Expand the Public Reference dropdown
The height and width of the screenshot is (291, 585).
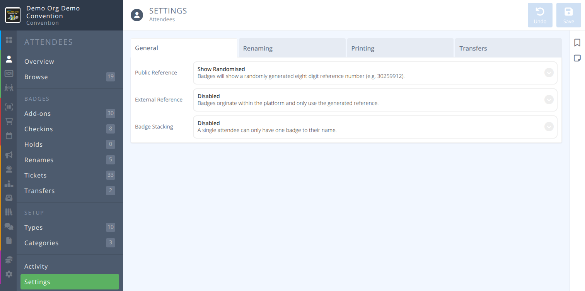549,73
